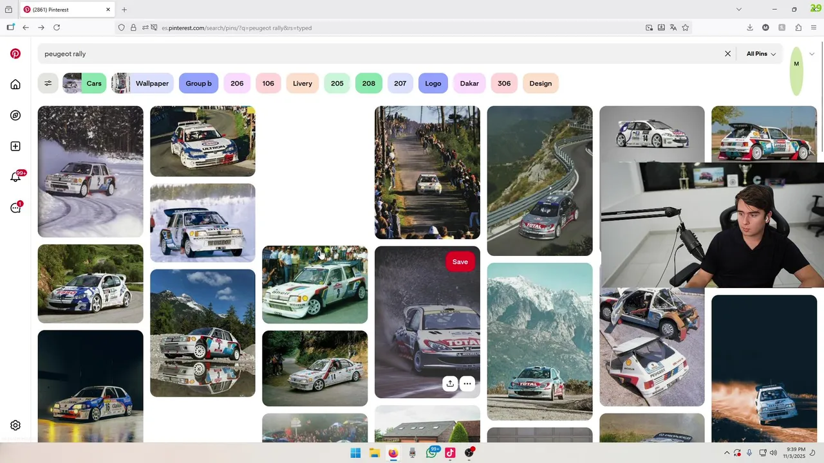Screen dimensions: 824x463
Task: Click the padlock site information icon
Action: [133, 28]
